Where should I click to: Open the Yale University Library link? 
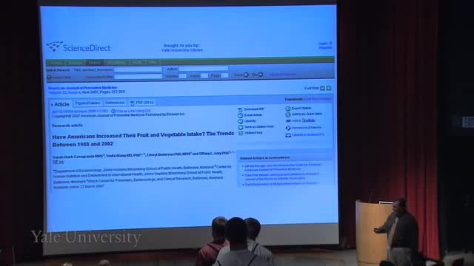click(181, 50)
